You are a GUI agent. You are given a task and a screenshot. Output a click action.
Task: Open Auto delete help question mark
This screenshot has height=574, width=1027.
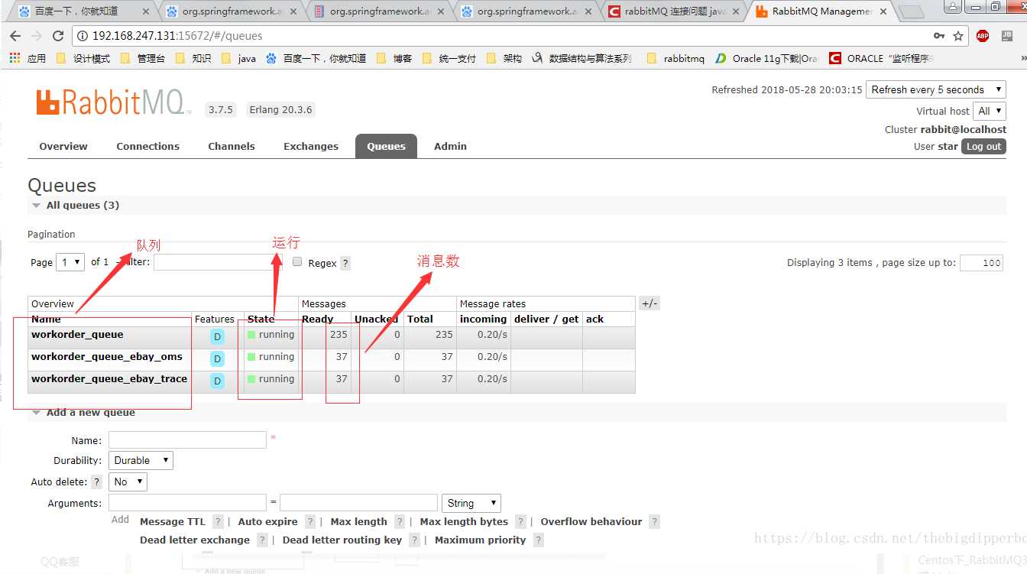tap(96, 482)
